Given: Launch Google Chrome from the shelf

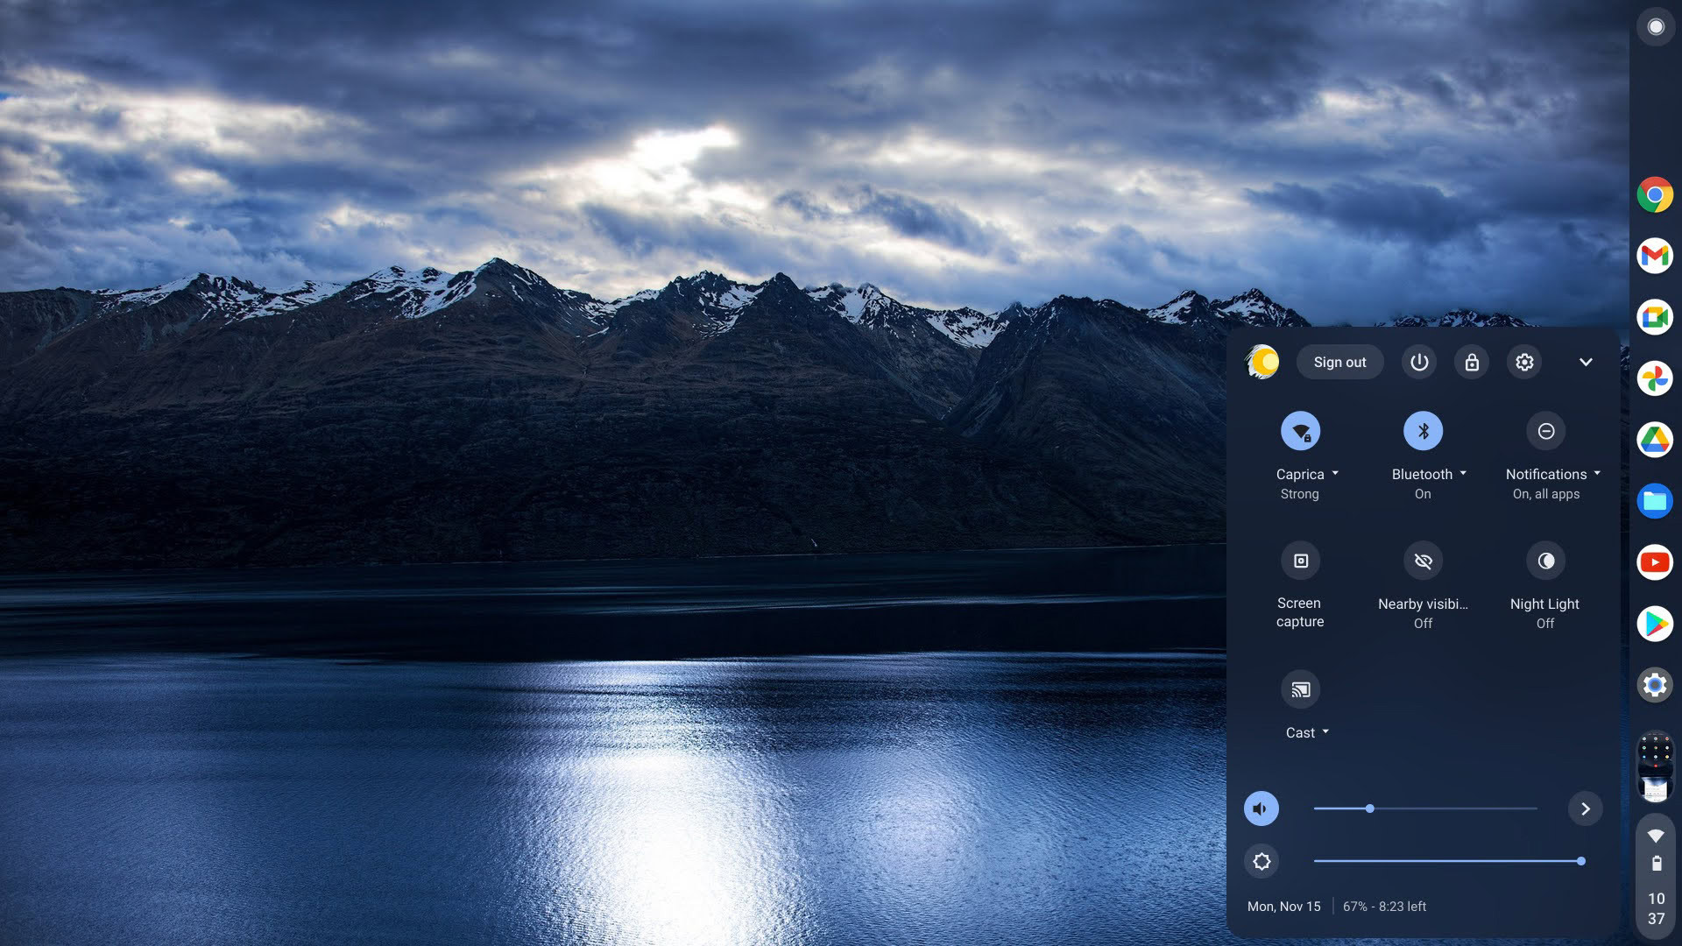Looking at the screenshot, I should point(1655,194).
